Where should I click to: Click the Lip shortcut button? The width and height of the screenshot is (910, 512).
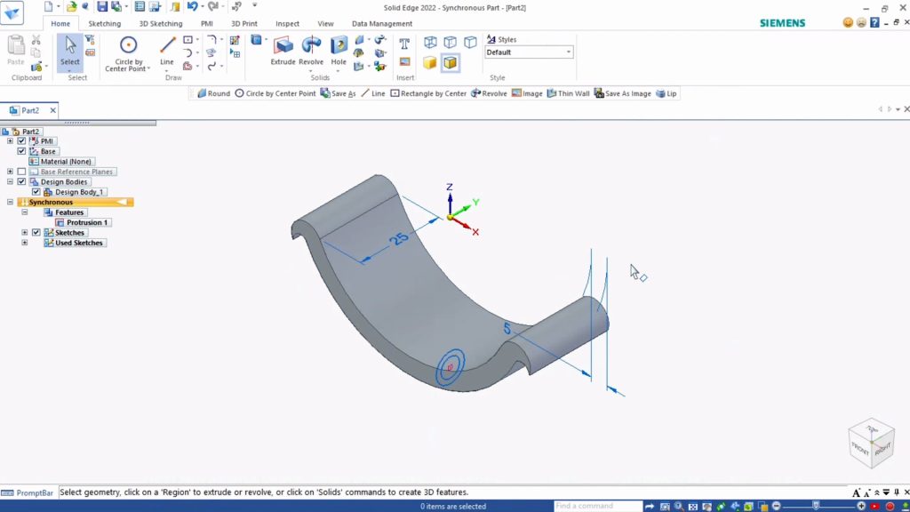point(667,93)
